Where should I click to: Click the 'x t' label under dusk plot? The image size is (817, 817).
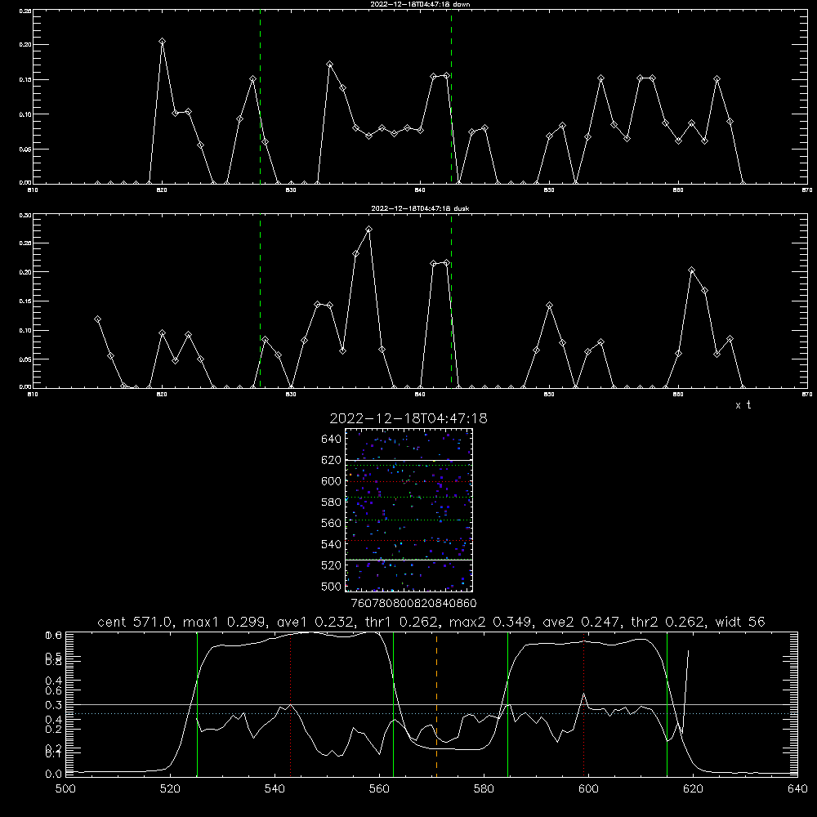[743, 405]
